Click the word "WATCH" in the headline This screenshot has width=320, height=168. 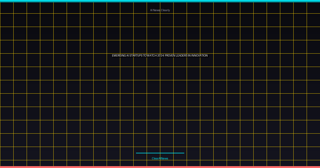(152, 55)
